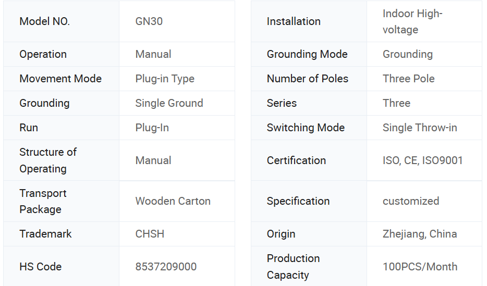This screenshot has width=487, height=286.
Task: Select the customized specification value
Action: click(x=411, y=201)
